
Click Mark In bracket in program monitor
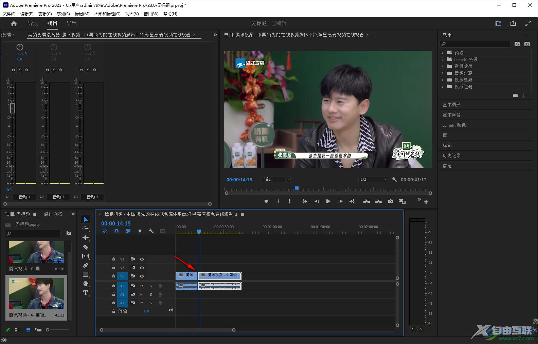point(279,201)
